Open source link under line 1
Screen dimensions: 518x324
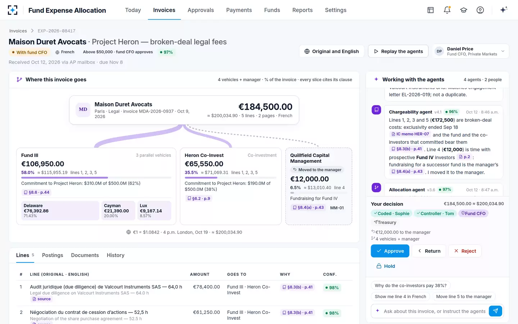pyautogui.click(x=41, y=299)
